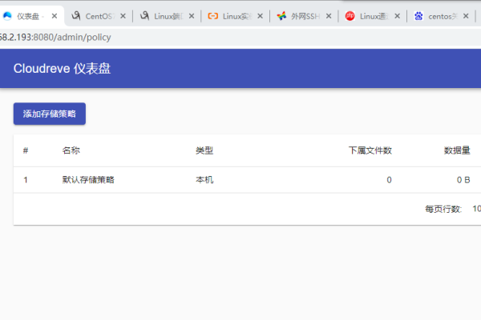The width and height of the screenshot is (481, 320).
Task: Open the CentOS browser tab
Action: pos(99,16)
